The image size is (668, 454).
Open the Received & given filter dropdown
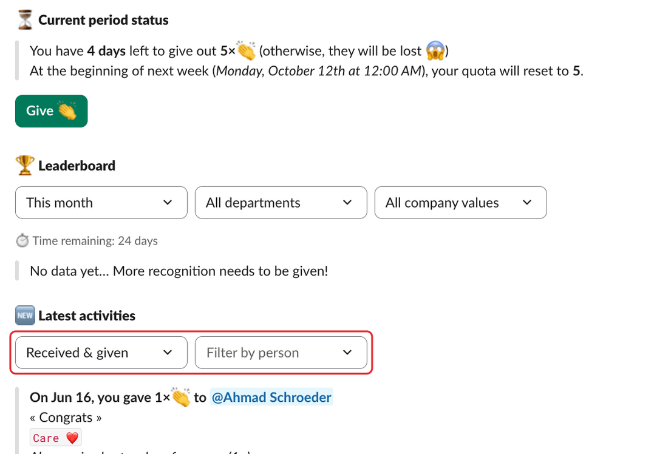(101, 353)
